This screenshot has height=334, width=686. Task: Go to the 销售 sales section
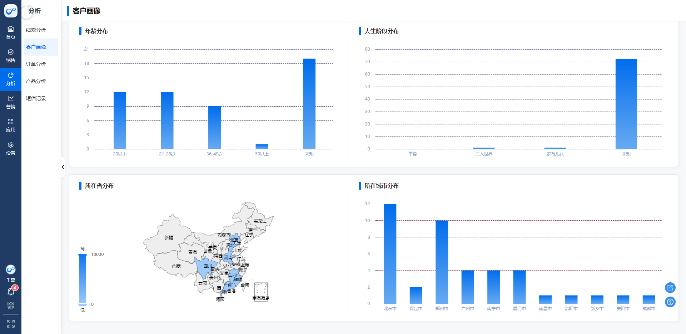click(11, 56)
